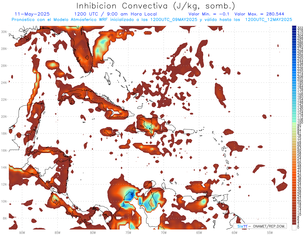Click the 70W longitude label

pyautogui.click(x=164, y=233)
